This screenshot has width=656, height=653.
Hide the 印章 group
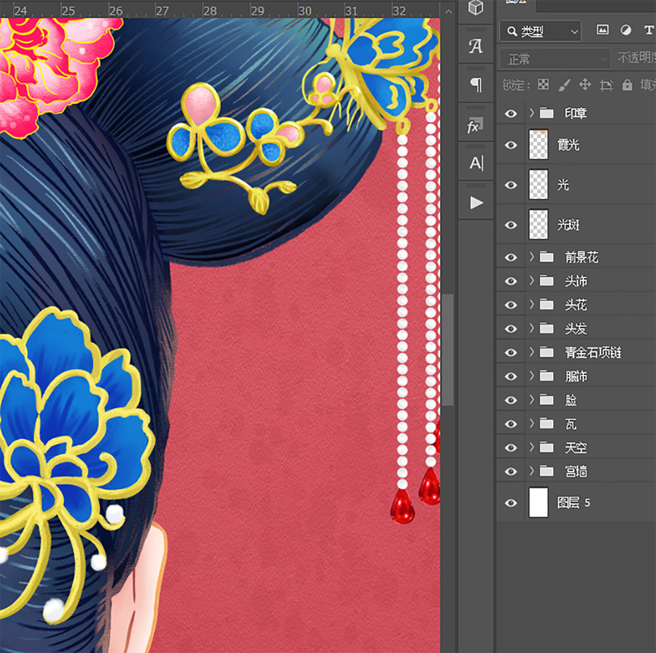511,114
